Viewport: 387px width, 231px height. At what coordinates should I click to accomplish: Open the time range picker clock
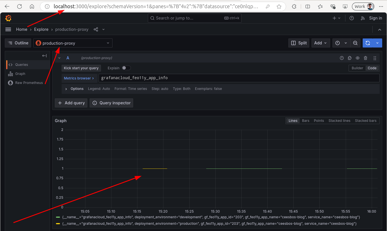(338, 43)
